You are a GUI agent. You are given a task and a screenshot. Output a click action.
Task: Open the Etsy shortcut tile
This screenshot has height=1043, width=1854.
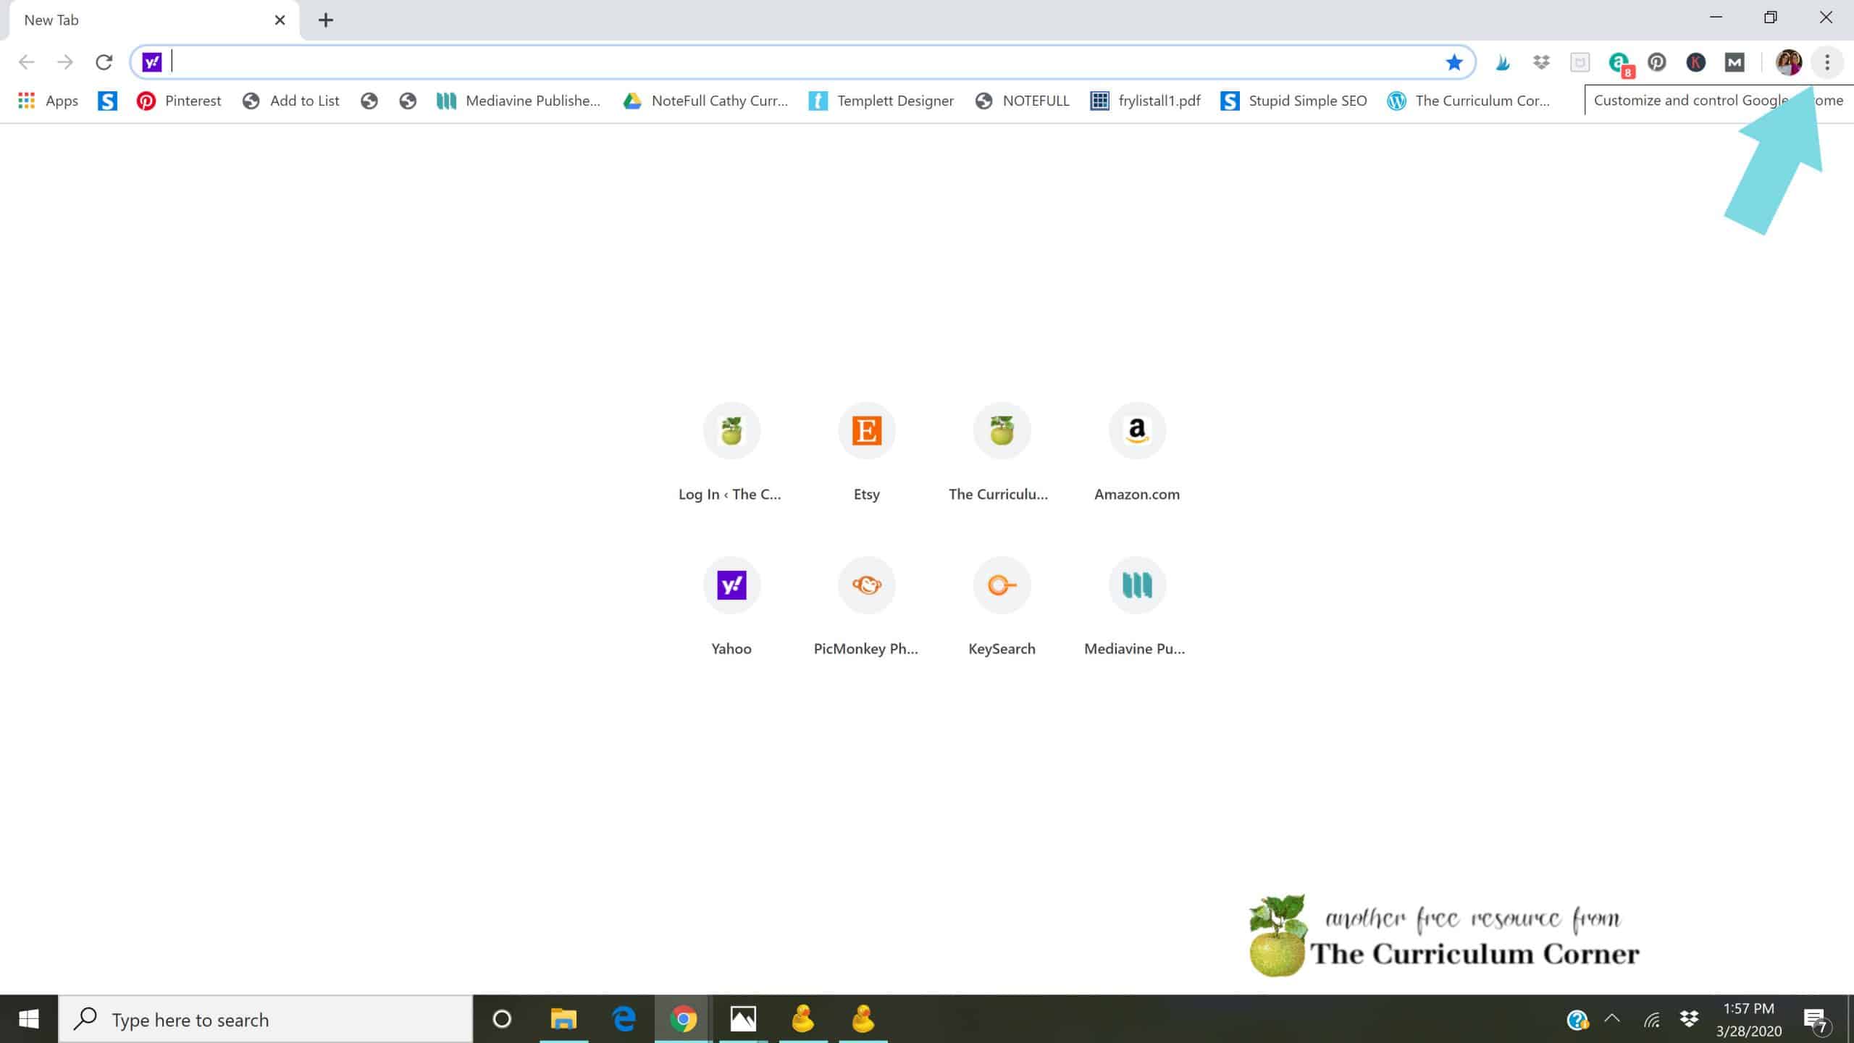tap(866, 430)
